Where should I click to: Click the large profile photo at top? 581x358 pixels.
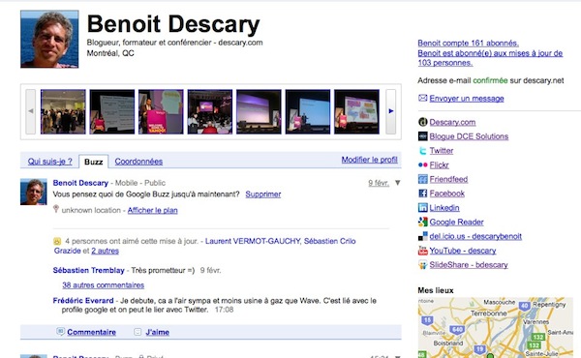[49, 40]
